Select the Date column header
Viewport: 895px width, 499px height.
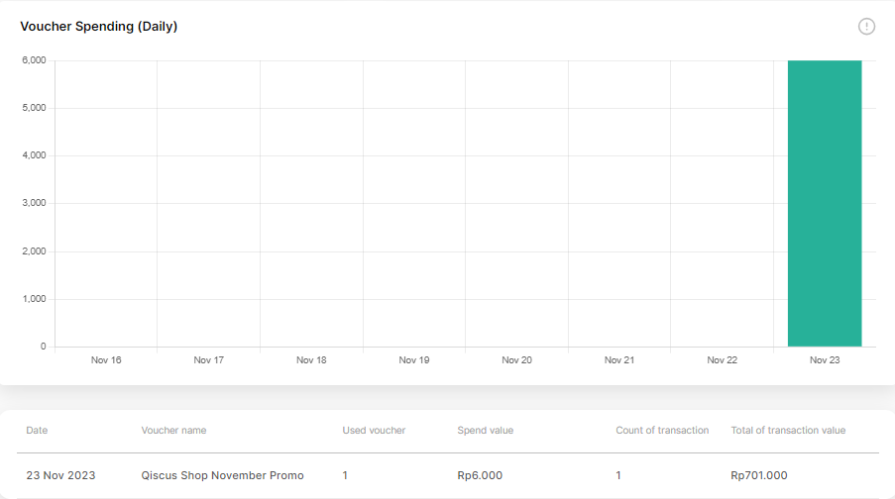[x=37, y=430]
